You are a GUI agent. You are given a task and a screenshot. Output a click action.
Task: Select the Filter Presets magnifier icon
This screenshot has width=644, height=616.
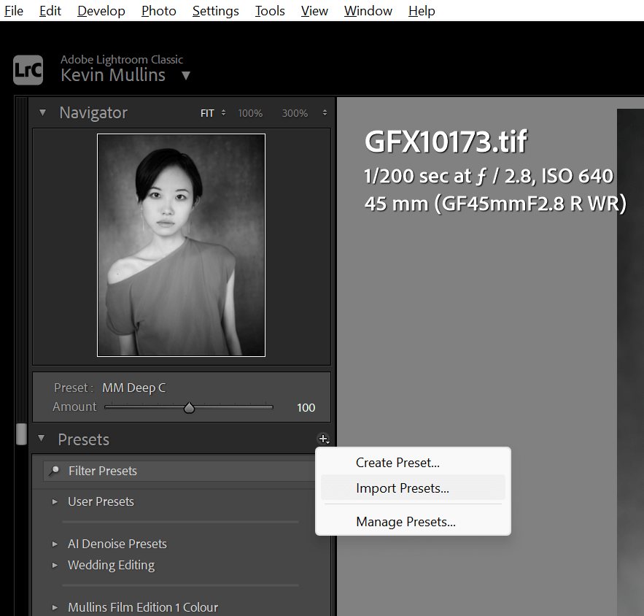click(x=55, y=471)
